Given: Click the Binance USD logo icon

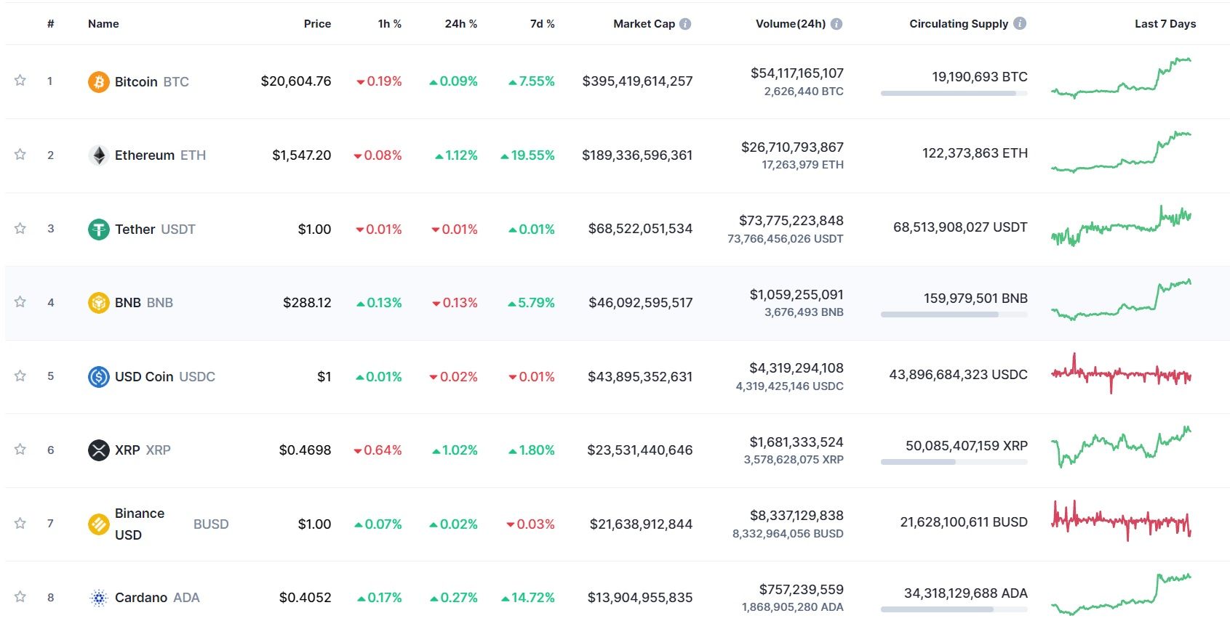Looking at the screenshot, I should pos(99,524).
